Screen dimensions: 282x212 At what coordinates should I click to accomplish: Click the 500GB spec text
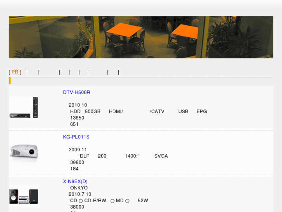(x=93, y=111)
